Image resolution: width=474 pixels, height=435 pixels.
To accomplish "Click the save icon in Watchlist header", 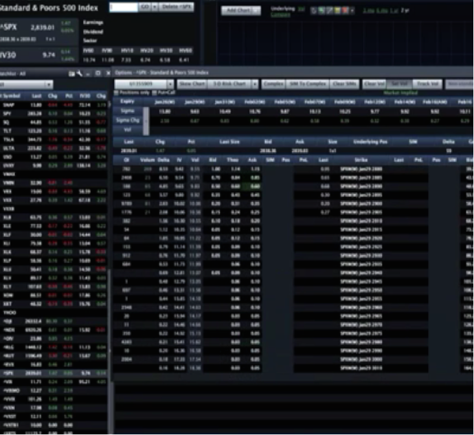I will click(72, 73).
